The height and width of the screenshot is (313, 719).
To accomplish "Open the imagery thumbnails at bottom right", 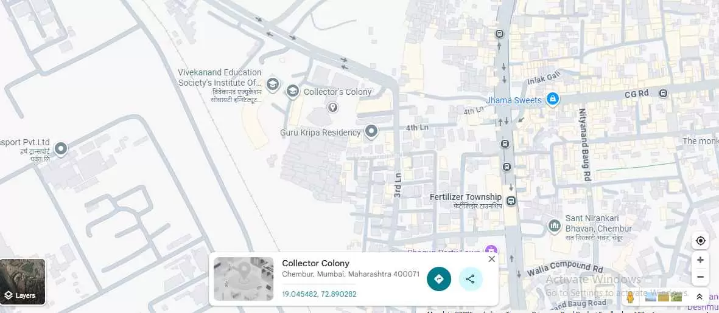I will click(664, 297).
